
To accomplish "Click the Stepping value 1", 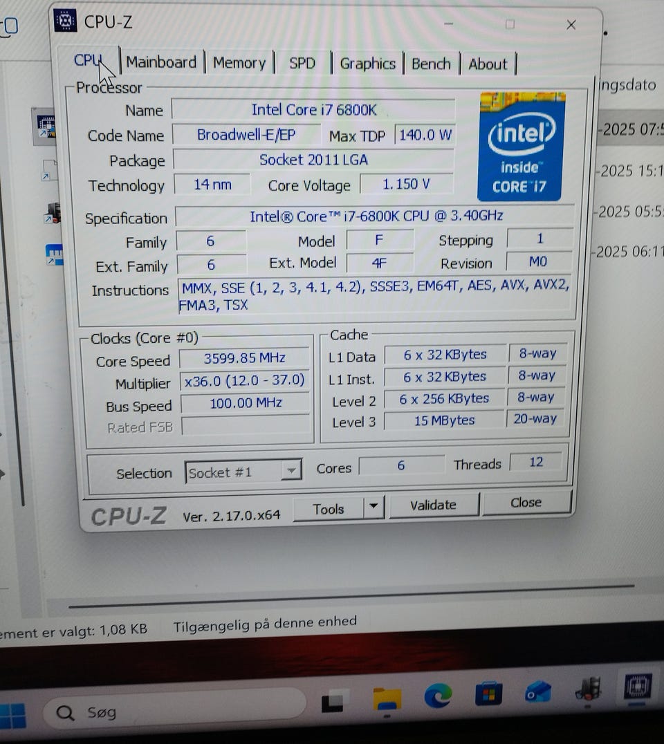I will (539, 238).
